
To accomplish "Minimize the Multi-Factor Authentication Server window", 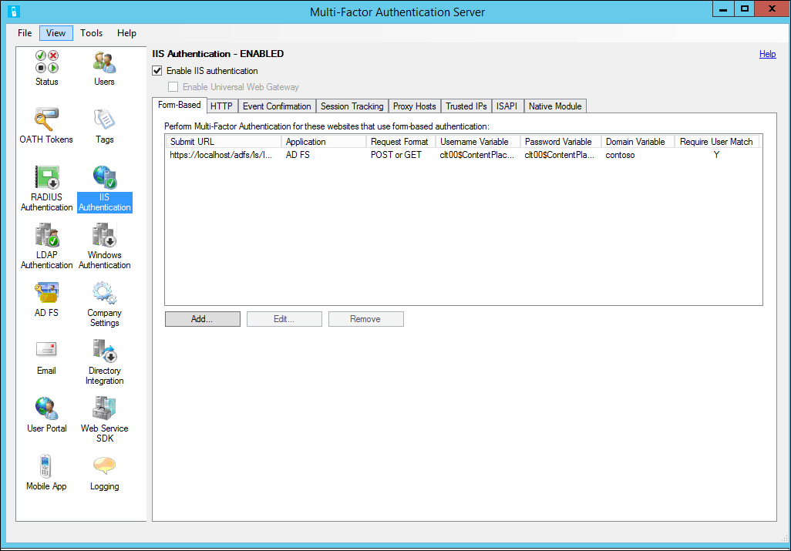I will 723,9.
